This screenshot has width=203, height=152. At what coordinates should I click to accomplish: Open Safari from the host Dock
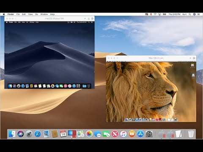[38, 134]
